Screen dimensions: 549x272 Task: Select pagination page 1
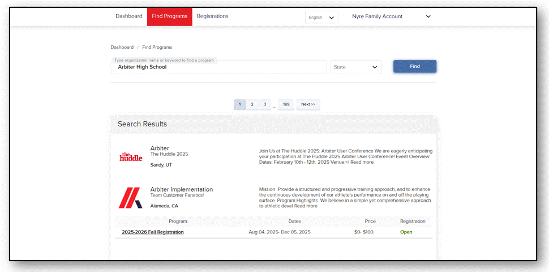[240, 104]
